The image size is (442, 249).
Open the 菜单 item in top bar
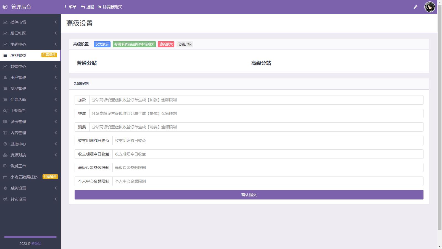click(70, 7)
